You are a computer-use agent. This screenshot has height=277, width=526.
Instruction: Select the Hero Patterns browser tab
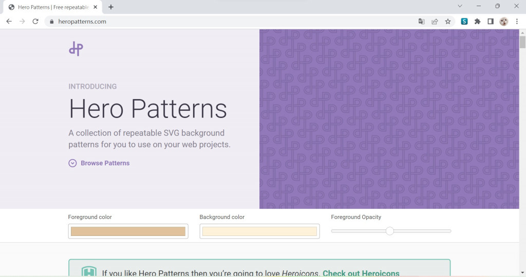[52, 7]
